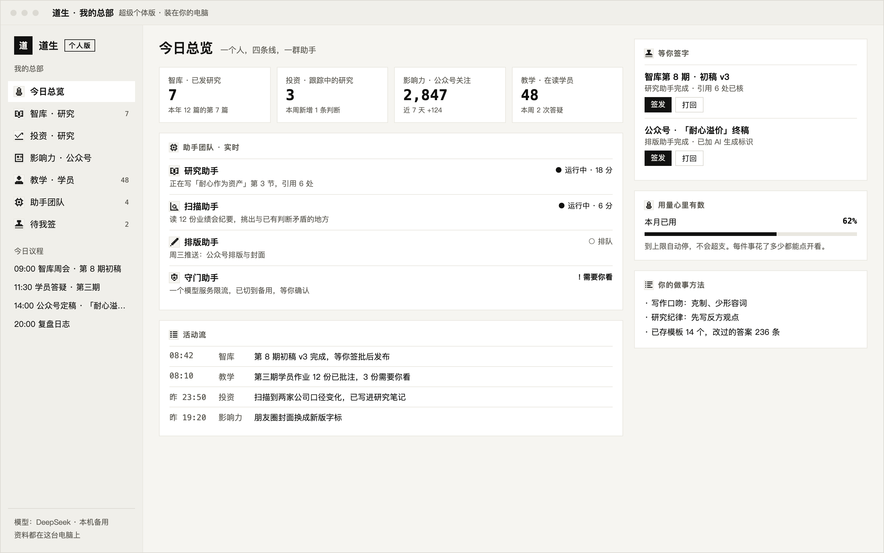The height and width of the screenshot is (553, 884).
Task: Click the 需要你看 status on 守门助手
Action: 595,277
